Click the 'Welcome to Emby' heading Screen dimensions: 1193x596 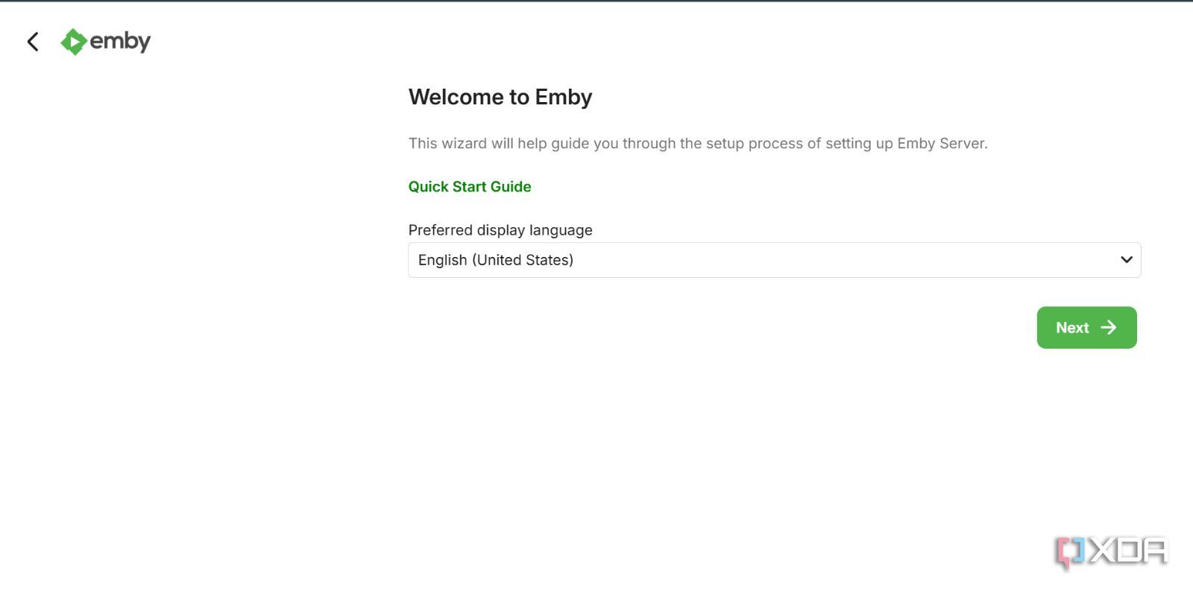(500, 97)
